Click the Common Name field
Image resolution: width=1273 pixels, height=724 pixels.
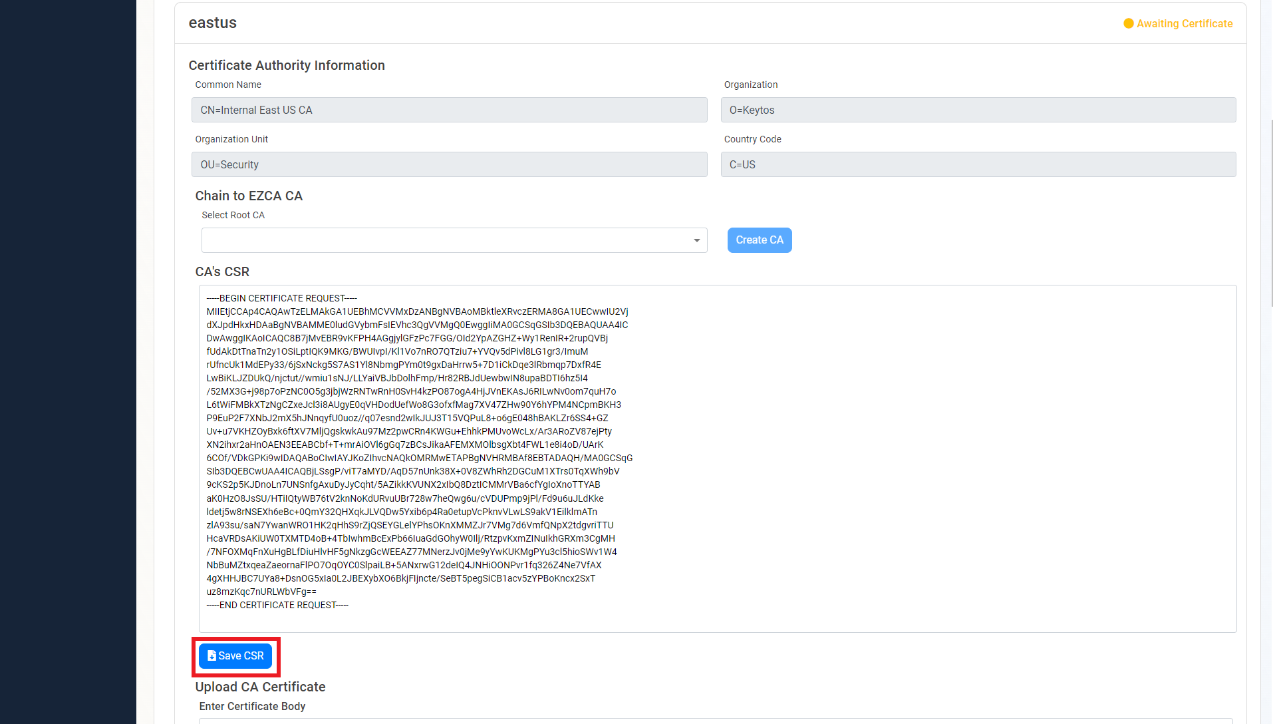click(450, 110)
